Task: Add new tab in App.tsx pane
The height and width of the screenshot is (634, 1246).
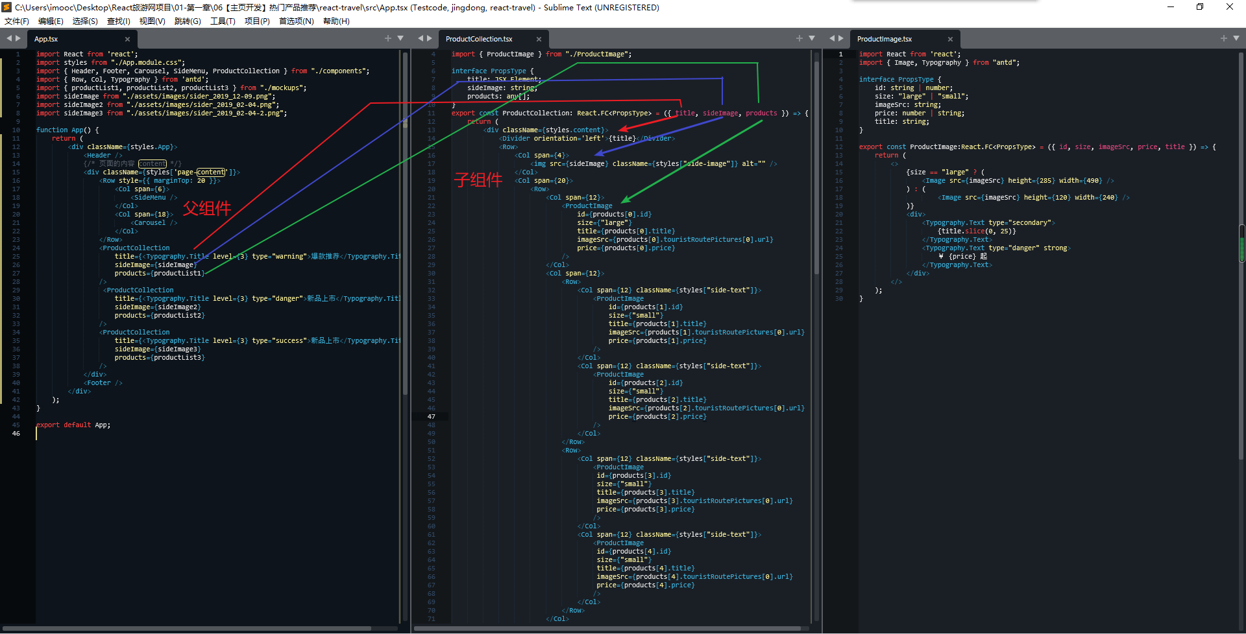Action: point(388,39)
